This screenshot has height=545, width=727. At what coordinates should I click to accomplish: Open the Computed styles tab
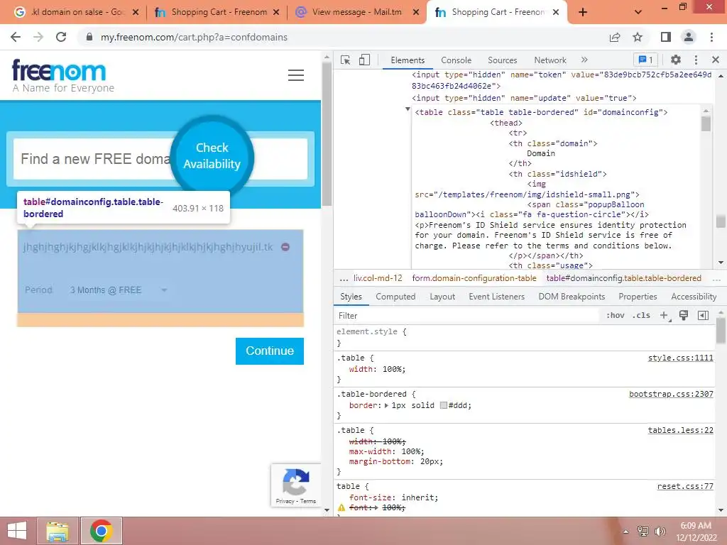(x=395, y=297)
